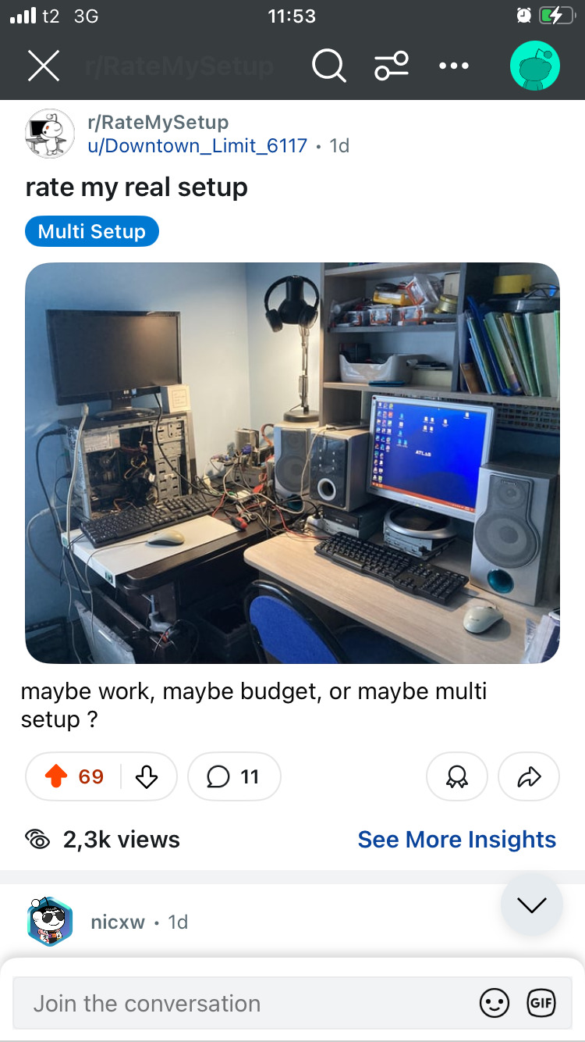
Task: Give an award with the ribbon icon
Action: pyautogui.click(x=457, y=776)
